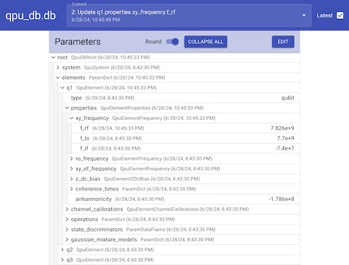Select the type parameter label
349x265 pixels.
click(x=76, y=98)
